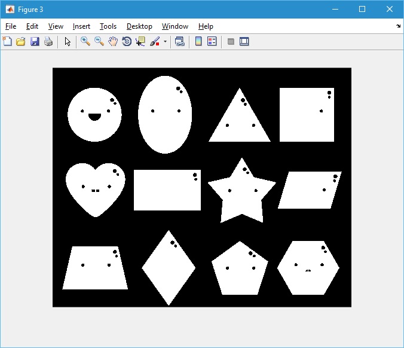Screen dimensions: 404x348
Task: Click the dock figure arrow in menu bar
Action: tap(398, 26)
